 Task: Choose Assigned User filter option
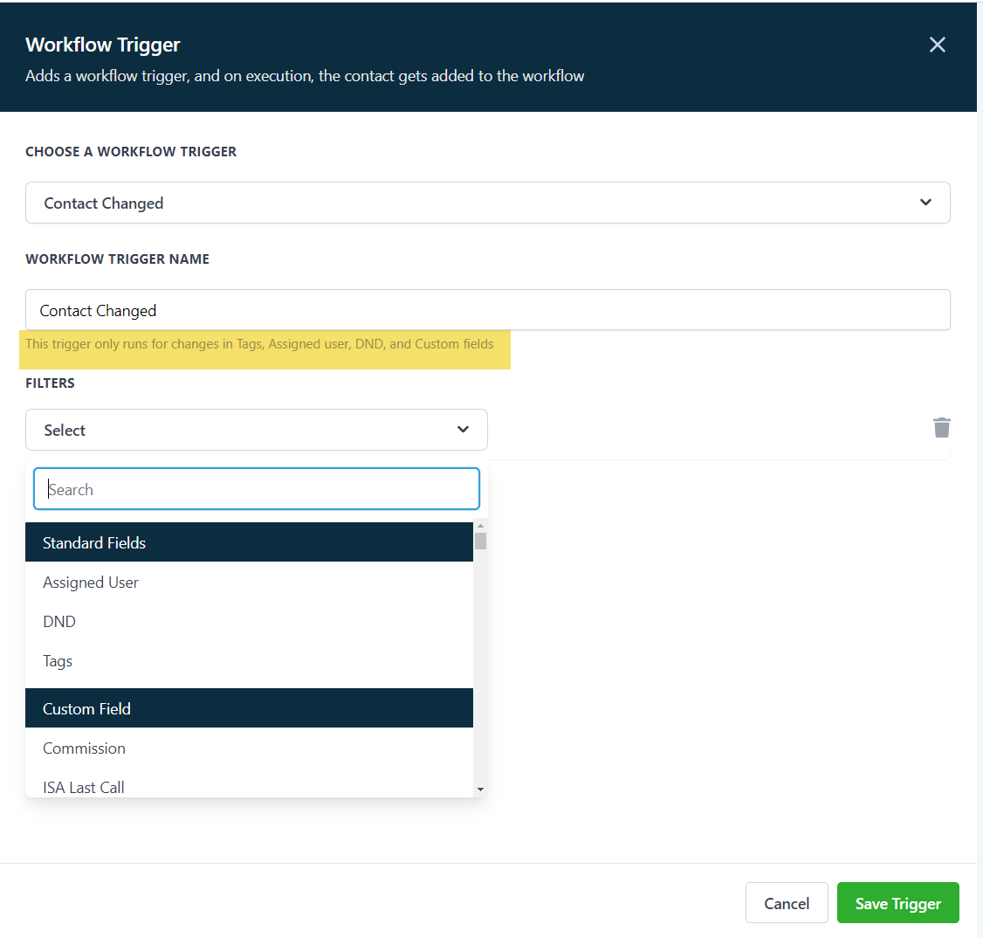point(91,583)
